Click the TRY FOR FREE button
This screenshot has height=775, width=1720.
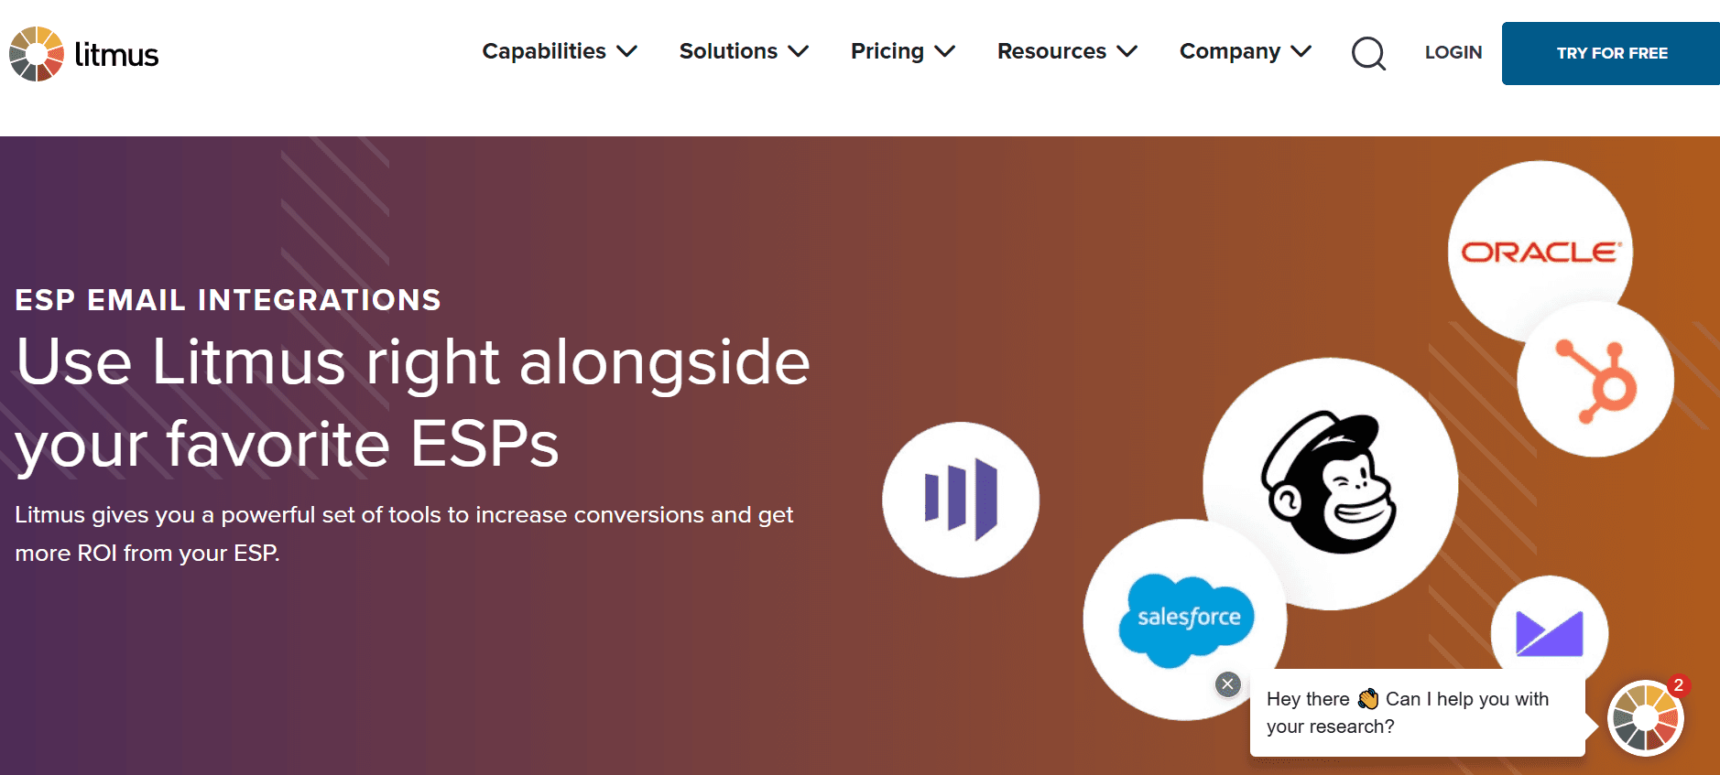pos(1611,53)
